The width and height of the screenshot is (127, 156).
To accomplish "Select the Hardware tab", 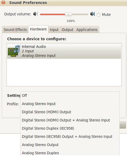I will [38, 29].
